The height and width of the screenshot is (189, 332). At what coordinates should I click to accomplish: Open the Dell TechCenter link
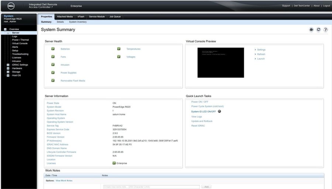pos(302,6)
